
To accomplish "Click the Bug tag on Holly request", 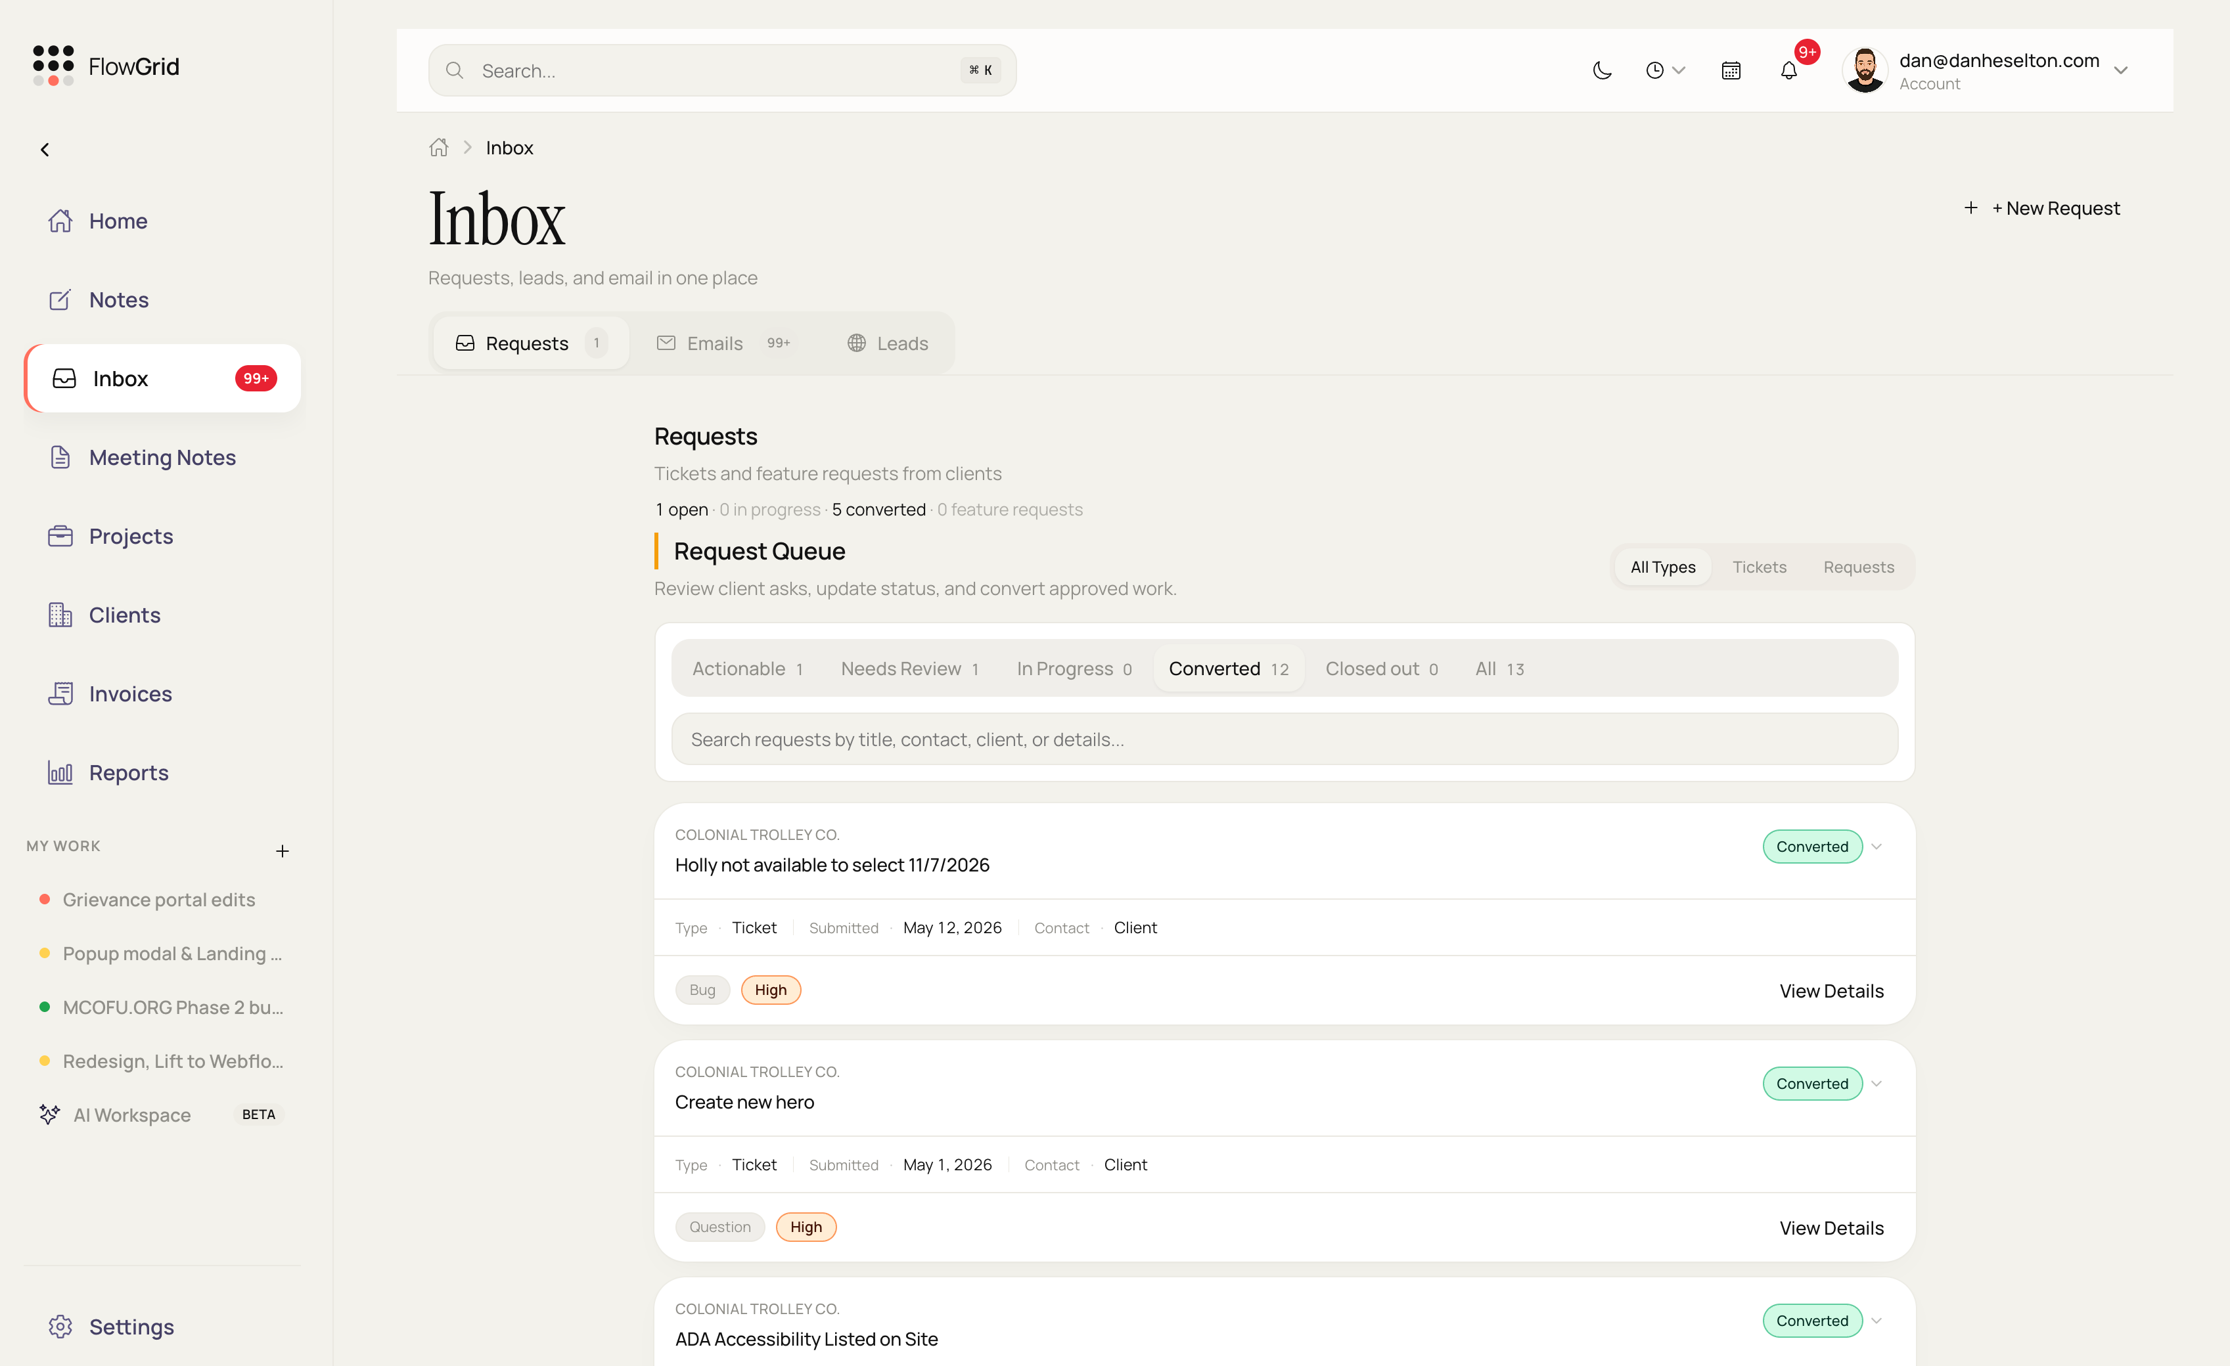I will click(702, 990).
